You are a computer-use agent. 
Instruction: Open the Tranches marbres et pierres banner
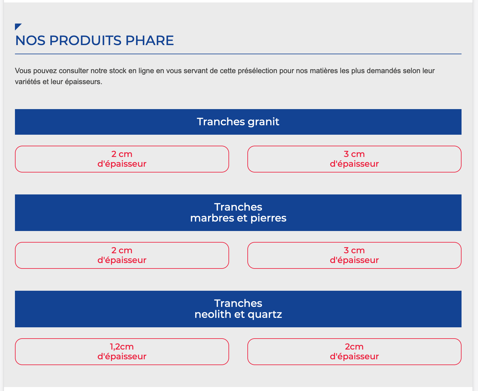pyautogui.click(x=238, y=213)
